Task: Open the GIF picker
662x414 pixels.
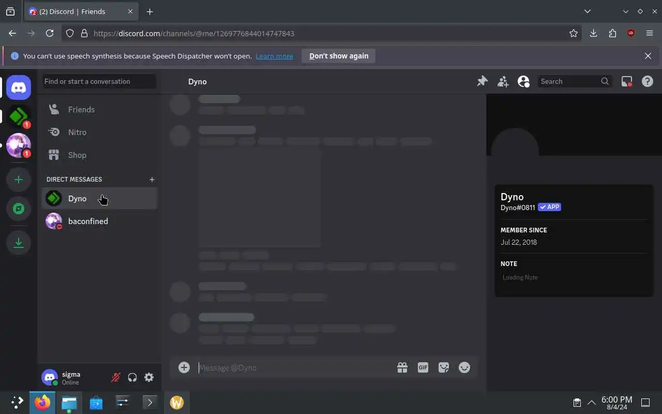Action: pyautogui.click(x=423, y=367)
